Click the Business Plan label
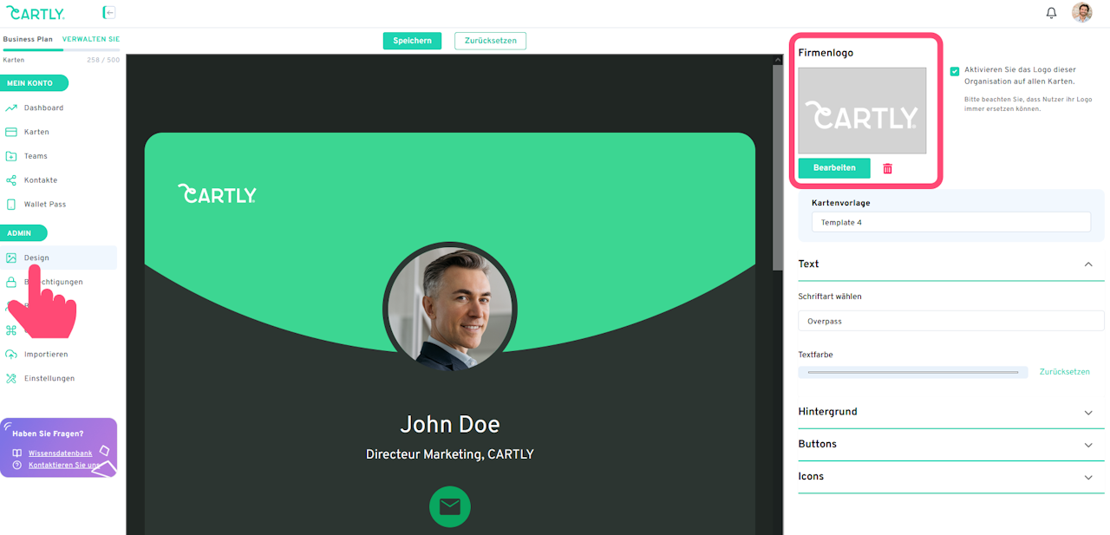This screenshot has height=535, width=1110. coord(28,39)
